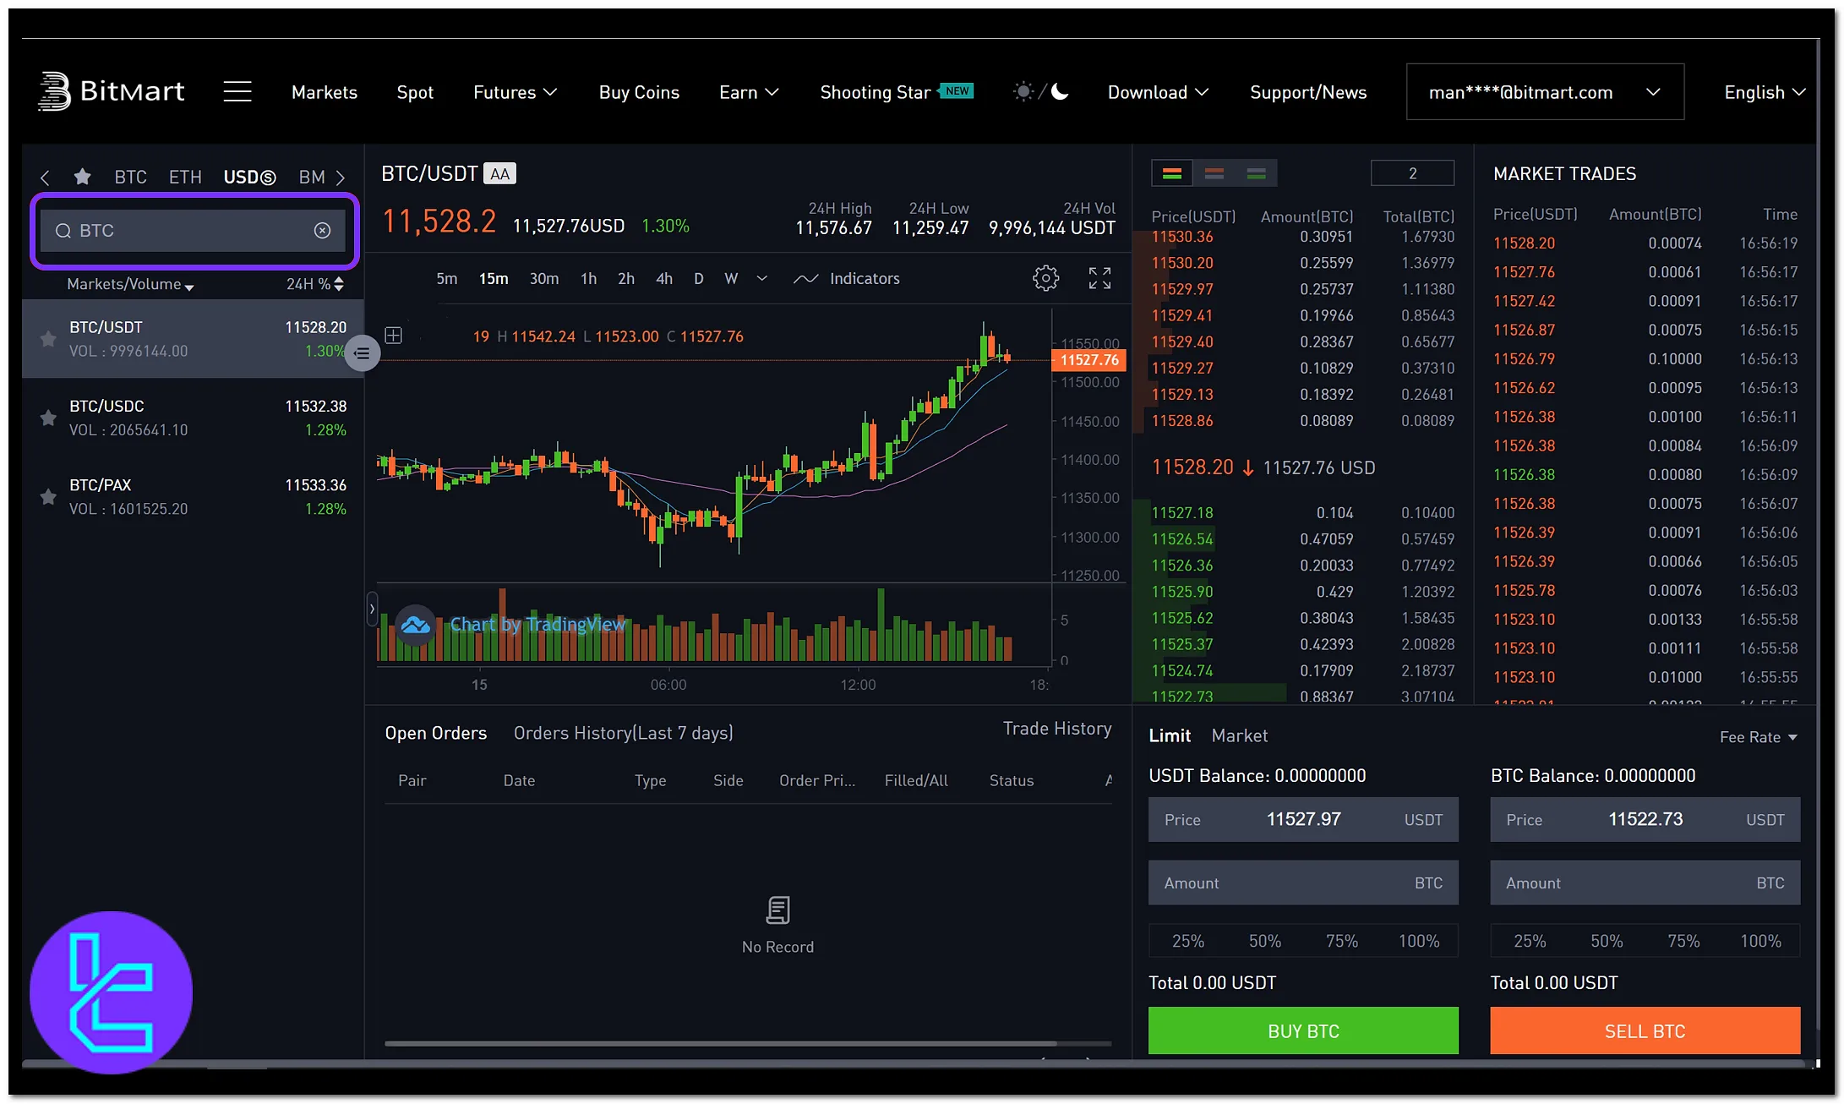
Task: Open the Download dropdown menu
Action: point(1158,92)
